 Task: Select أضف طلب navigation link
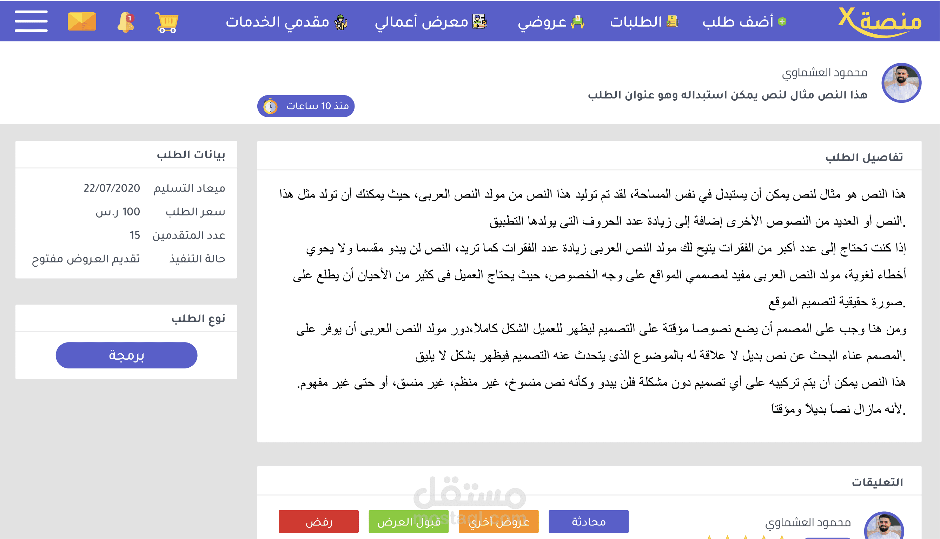(738, 22)
